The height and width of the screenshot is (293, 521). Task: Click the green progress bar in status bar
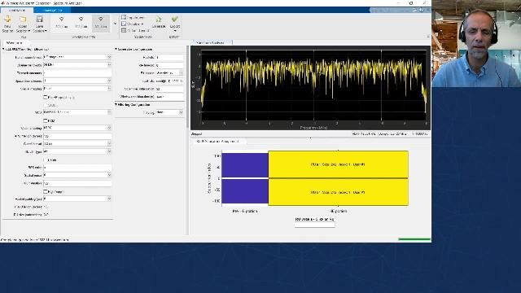pyautogui.click(x=414, y=239)
